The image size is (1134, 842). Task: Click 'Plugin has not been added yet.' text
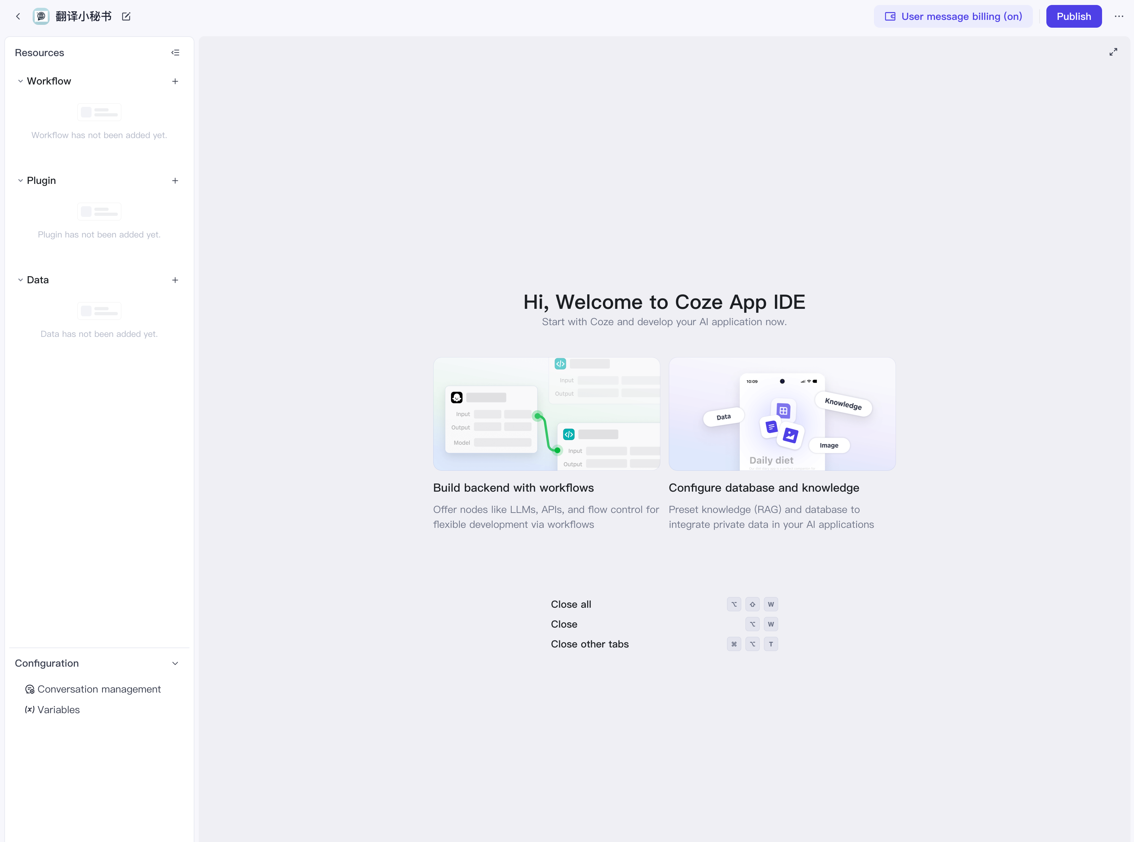click(x=99, y=234)
